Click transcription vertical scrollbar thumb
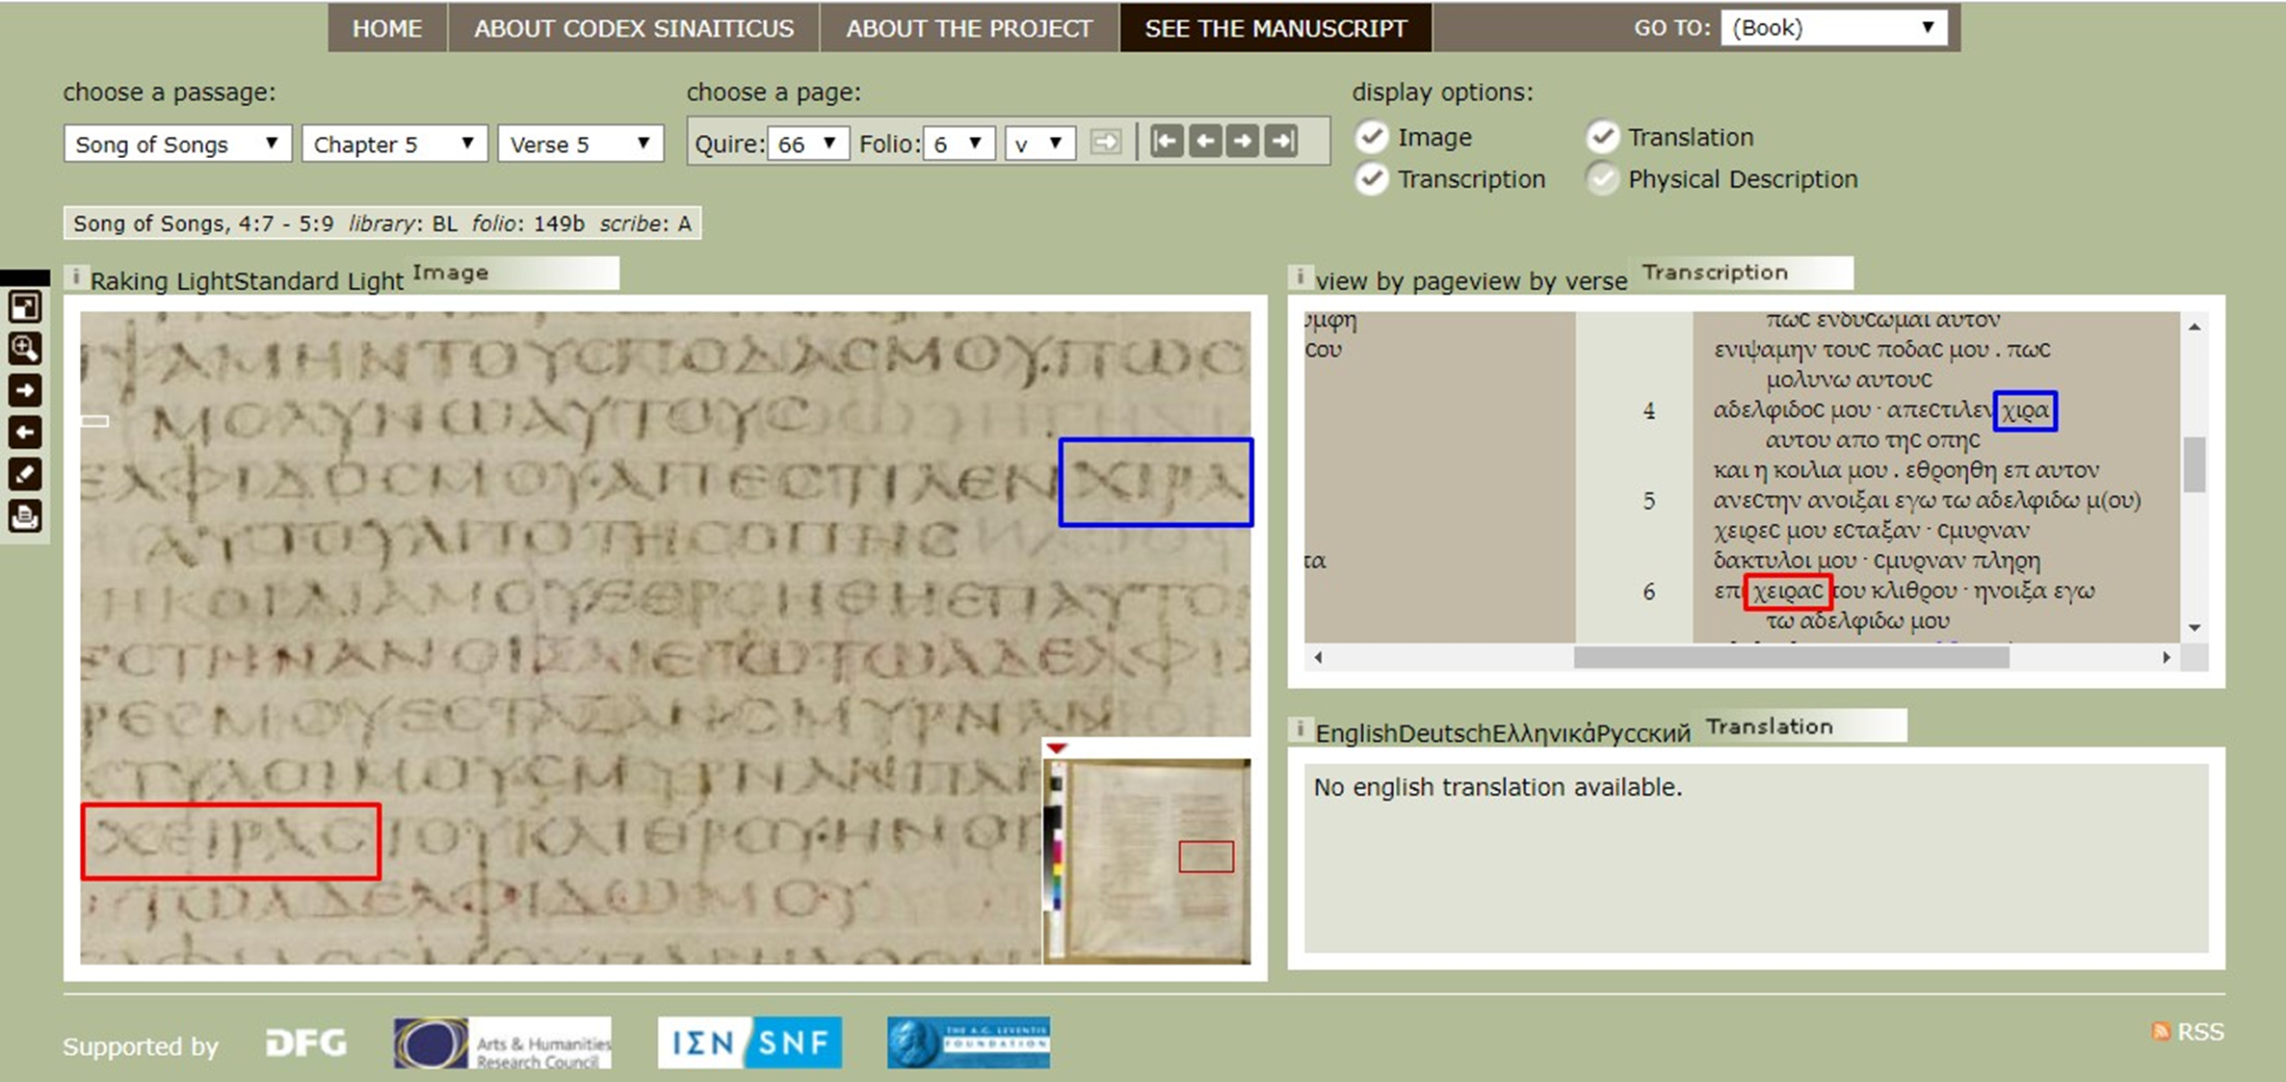 2194,464
